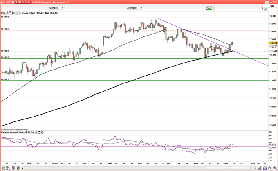This screenshot has height=171, width=278.
Task: Click the second bottom-left toolbar icon
Action: (8, 168)
